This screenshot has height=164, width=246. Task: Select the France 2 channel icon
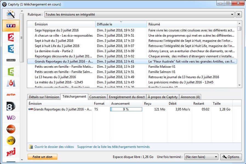(11, 37)
